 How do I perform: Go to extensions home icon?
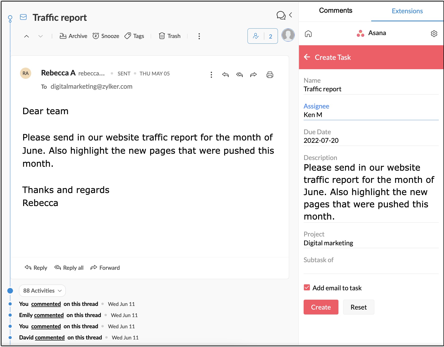(x=308, y=34)
